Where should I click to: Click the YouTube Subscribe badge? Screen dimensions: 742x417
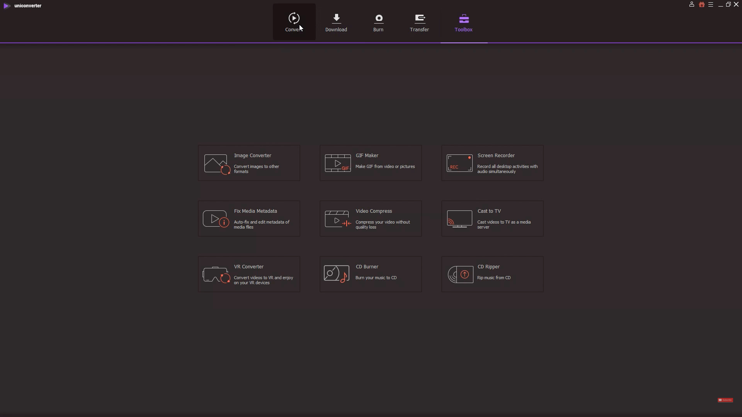[x=725, y=400]
